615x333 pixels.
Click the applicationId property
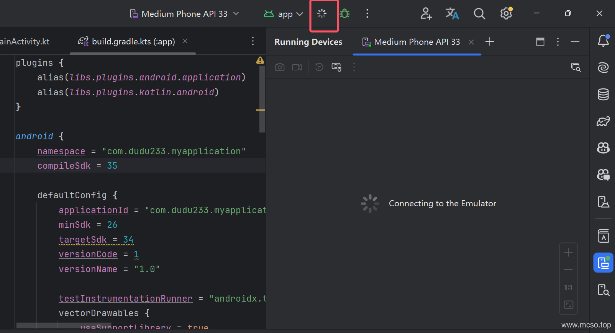tap(93, 211)
